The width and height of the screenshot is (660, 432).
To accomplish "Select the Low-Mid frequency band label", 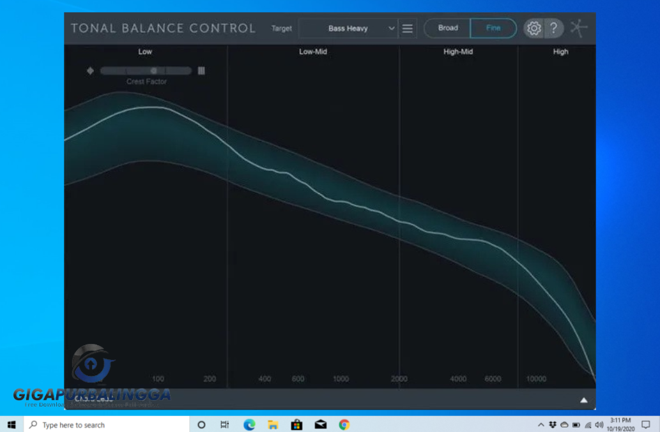I will 312,52.
